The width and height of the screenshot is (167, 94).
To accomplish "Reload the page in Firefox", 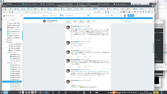I will [x=10, y=12].
